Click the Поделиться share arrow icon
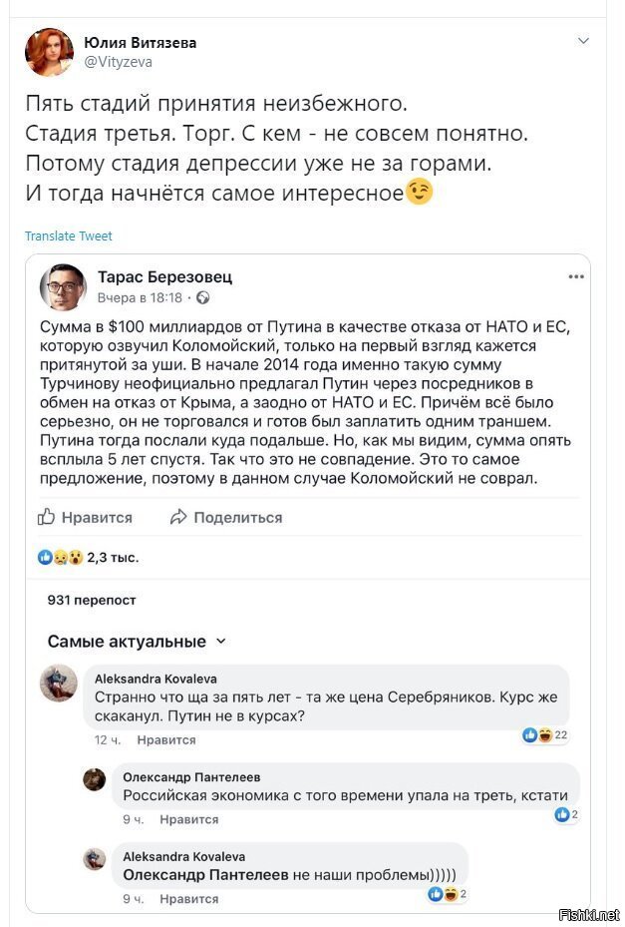Viewport: 625px width, 927px height. pyautogui.click(x=178, y=517)
